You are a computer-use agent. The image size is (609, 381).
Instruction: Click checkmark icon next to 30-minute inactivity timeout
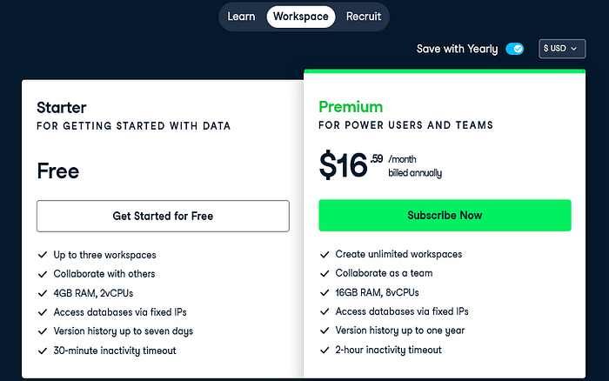pyautogui.click(x=43, y=351)
